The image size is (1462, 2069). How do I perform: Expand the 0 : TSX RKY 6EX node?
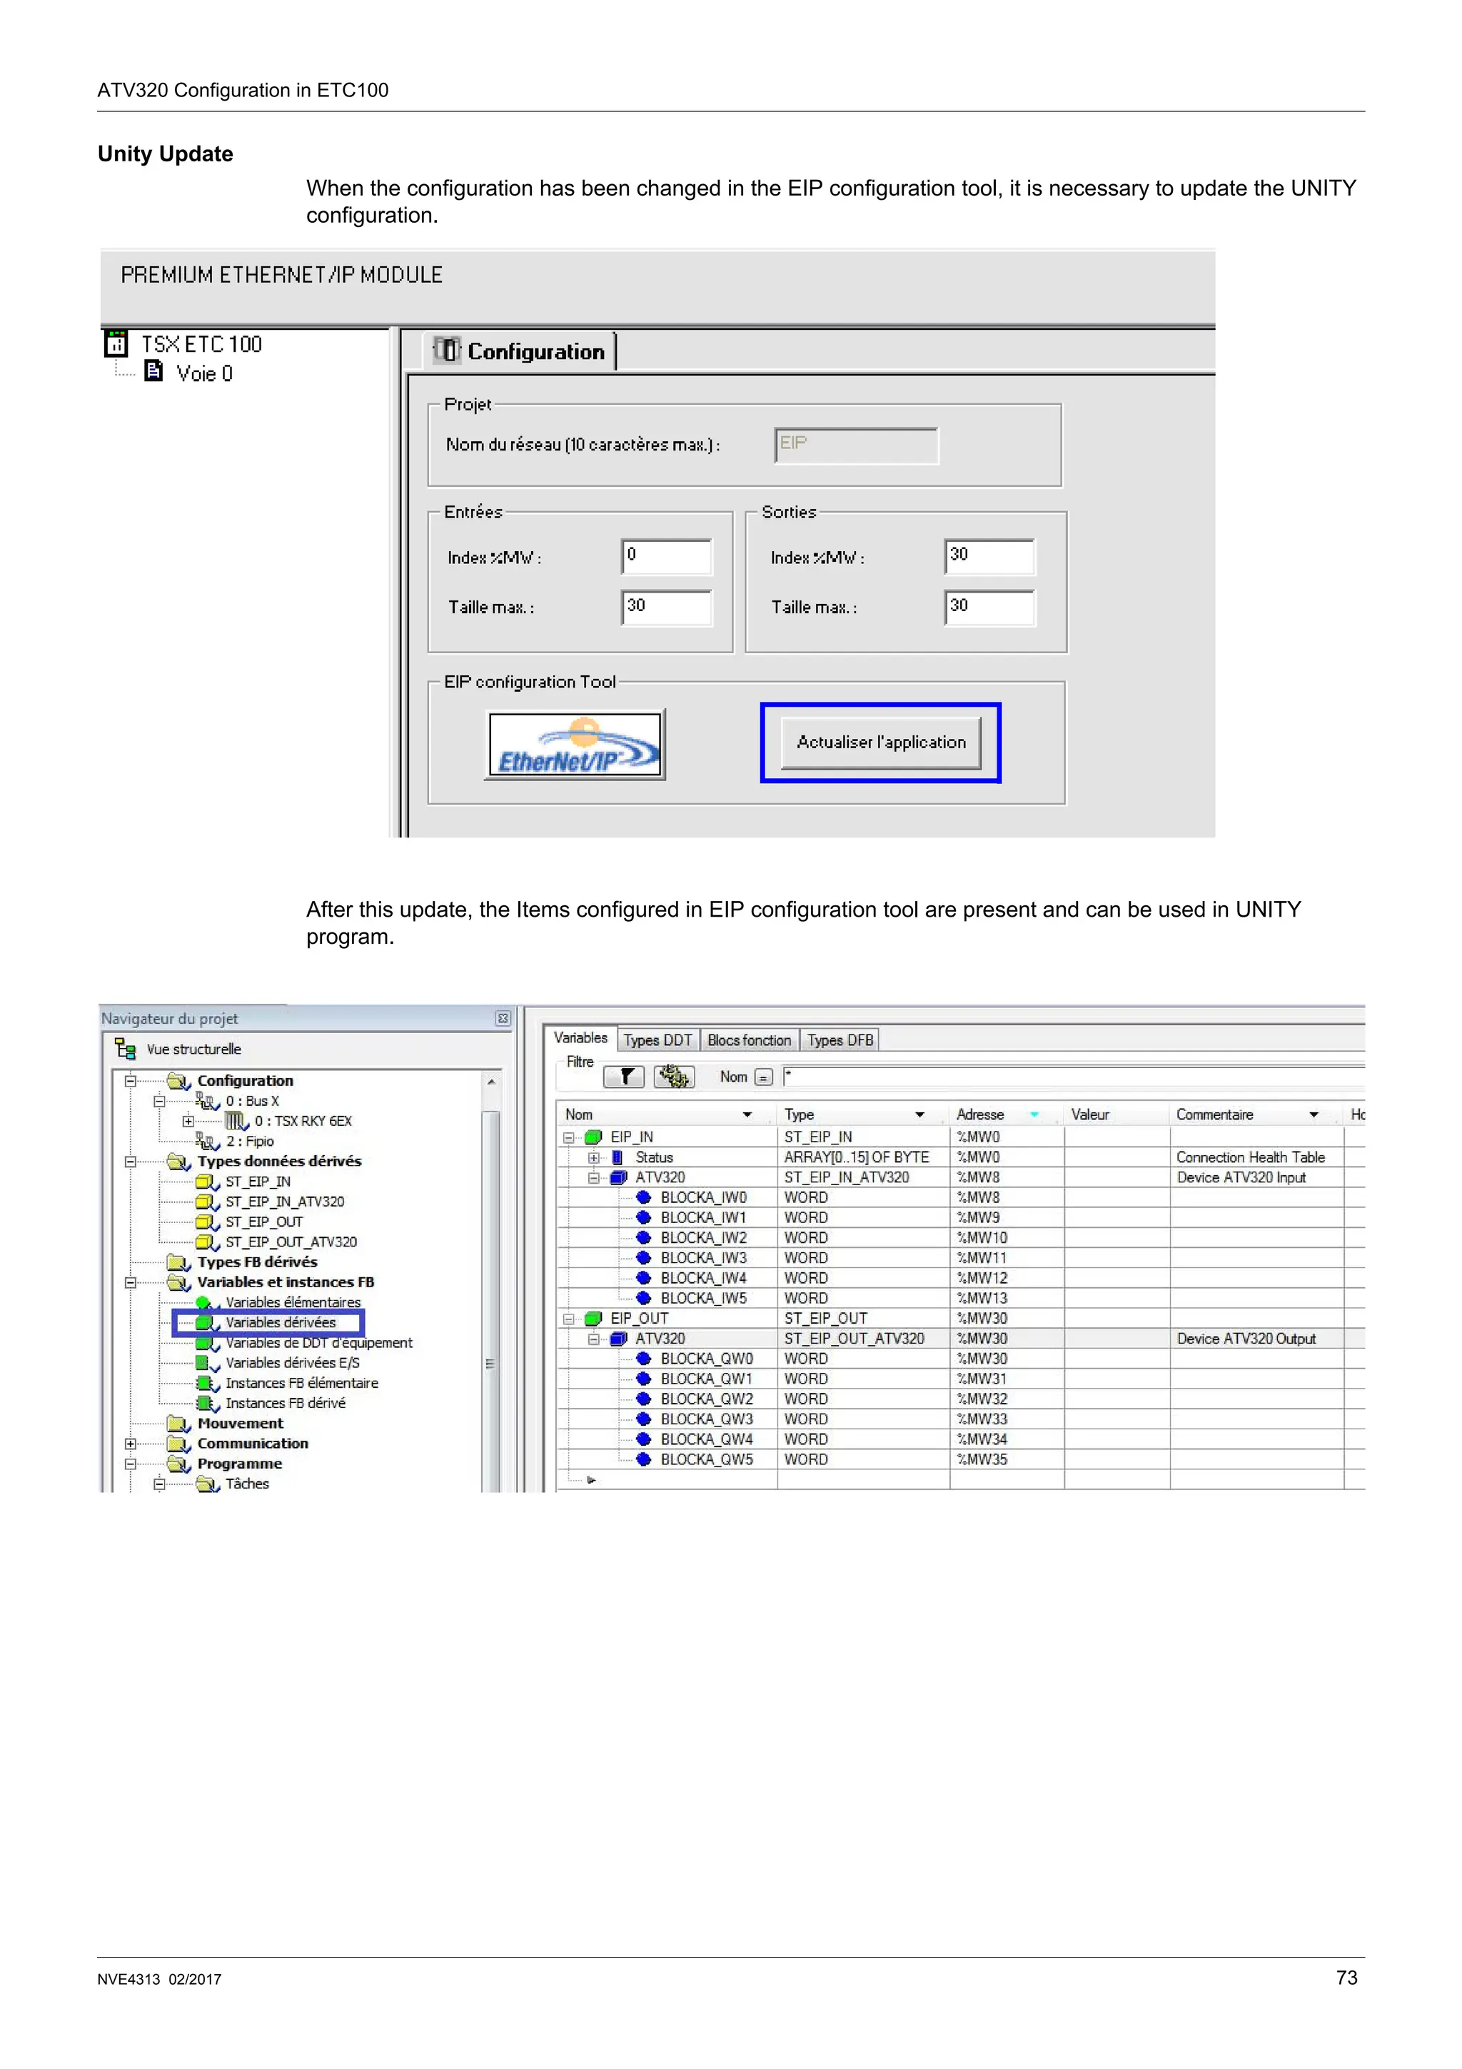pos(187,1121)
